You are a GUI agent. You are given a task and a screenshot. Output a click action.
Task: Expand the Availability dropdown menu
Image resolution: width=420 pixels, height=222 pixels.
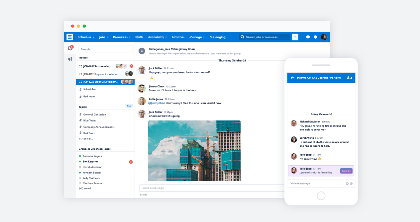157,37
